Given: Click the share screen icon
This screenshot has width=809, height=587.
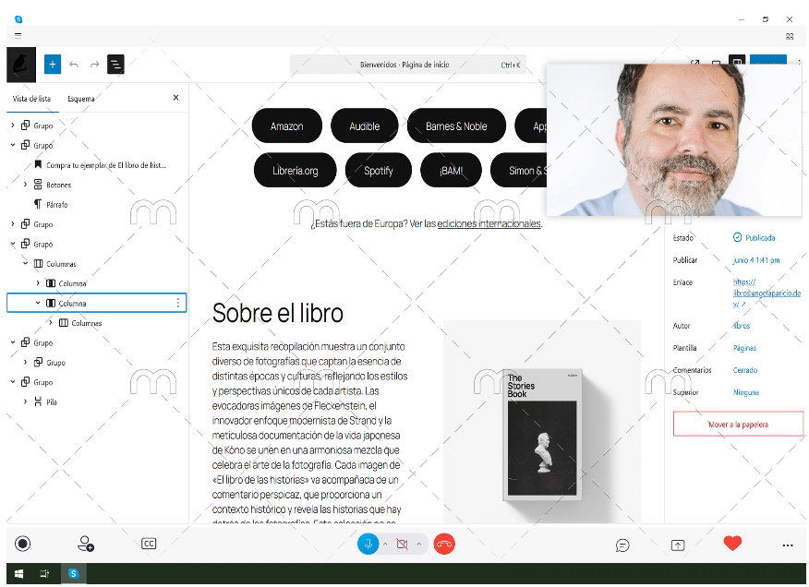Looking at the screenshot, I should click(678, 545).
